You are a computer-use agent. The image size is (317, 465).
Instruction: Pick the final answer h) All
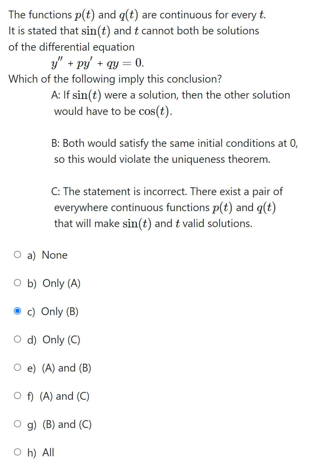pos(17,451)
